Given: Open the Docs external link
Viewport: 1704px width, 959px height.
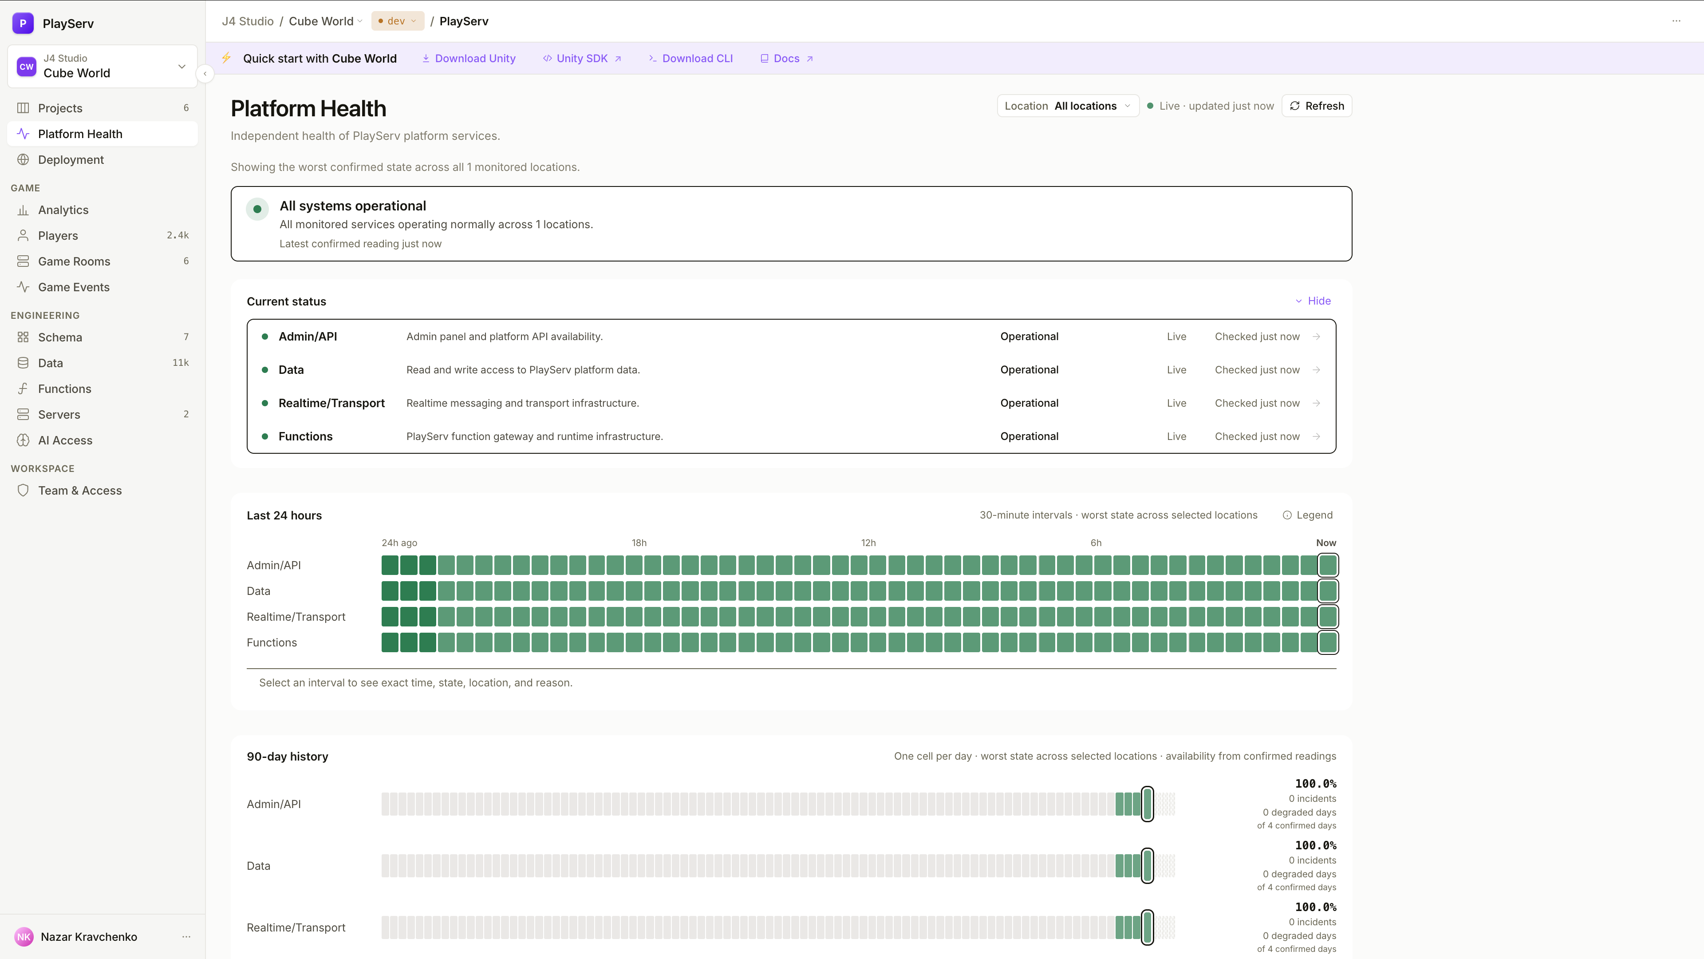Looking at the screenshot, I should 786,58.
